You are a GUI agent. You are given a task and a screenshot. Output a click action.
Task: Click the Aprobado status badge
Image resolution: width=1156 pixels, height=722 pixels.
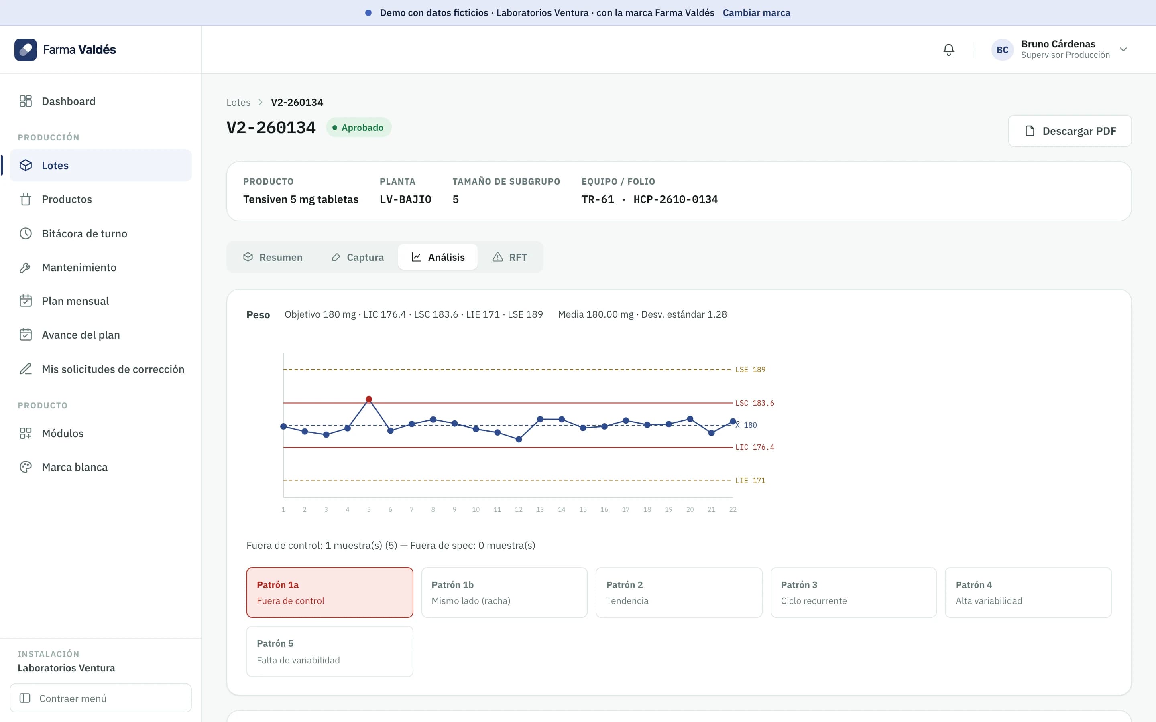click(x=358, y=128)
